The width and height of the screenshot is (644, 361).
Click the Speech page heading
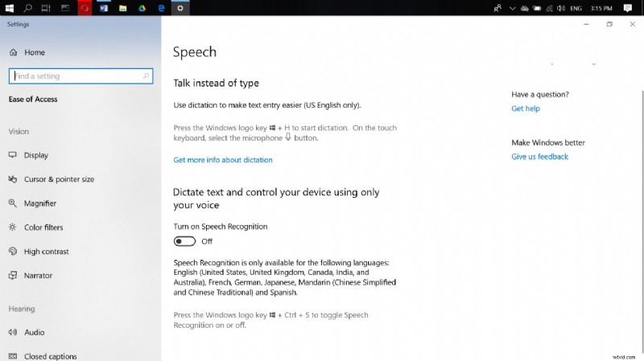(x=194, y=52)
